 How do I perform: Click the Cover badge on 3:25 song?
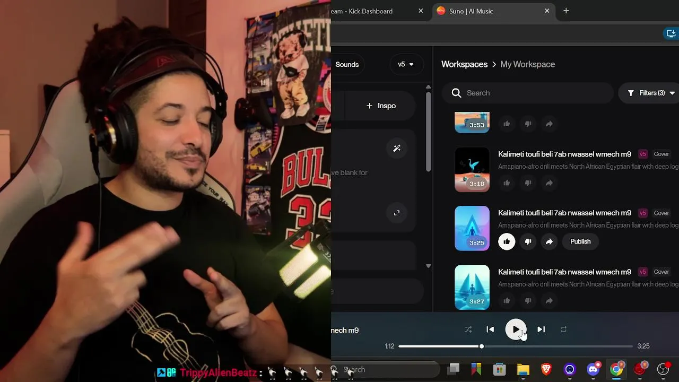click(x=661, y=213)
